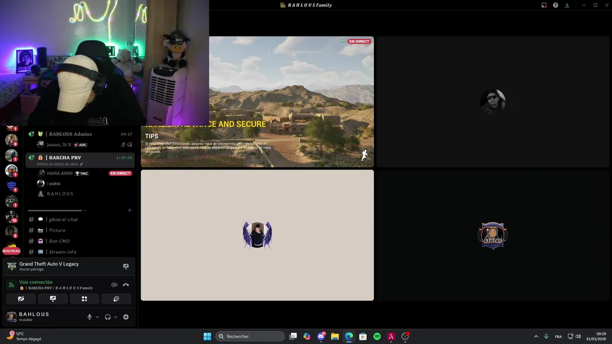Switch FRA keyboard language
This screenshot has width=612, height=344.
(x=558, y=336)
